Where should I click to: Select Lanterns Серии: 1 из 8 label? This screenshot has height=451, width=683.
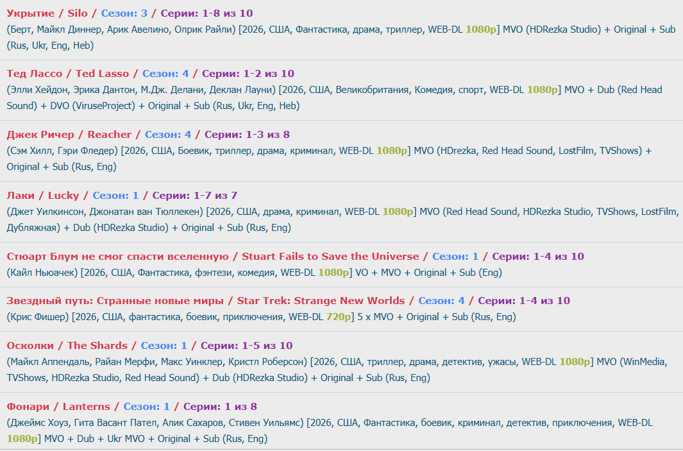coord(220,407)
